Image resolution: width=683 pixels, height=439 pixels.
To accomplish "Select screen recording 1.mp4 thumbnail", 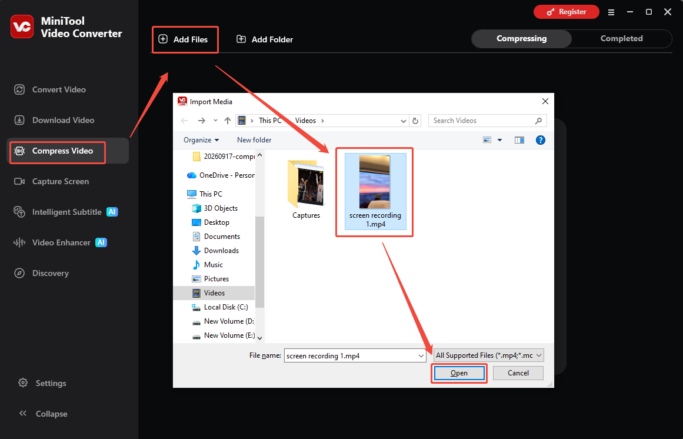I will 375,191.
